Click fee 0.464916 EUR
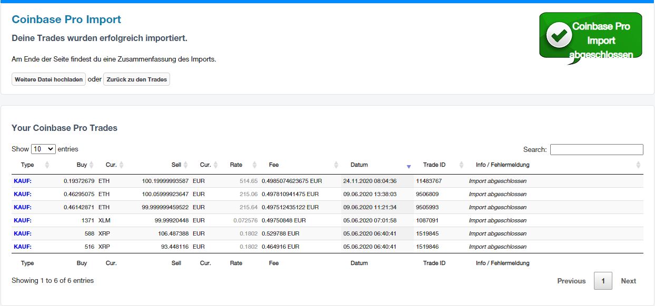The width and height of the screenshot is (655, 306). point(280,247)
